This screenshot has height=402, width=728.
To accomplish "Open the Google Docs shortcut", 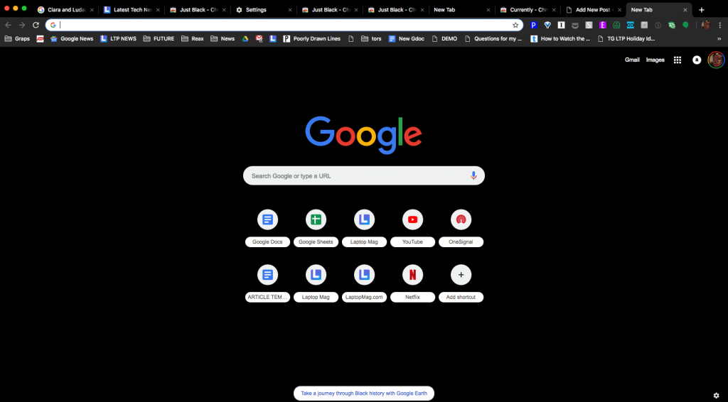I will [267, 228].
